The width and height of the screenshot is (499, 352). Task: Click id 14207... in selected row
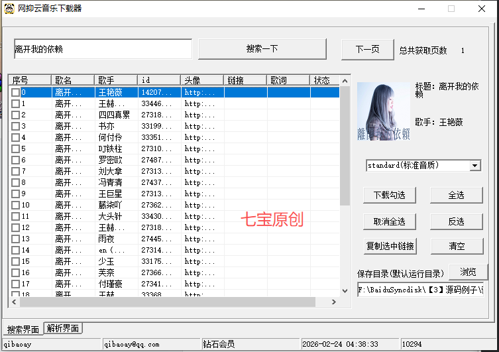click(156, 93)
